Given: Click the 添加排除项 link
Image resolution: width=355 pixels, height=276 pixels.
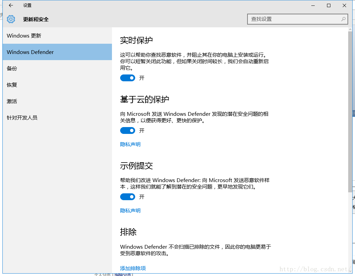Looking at the screenshot, I should tap(133, 268).
